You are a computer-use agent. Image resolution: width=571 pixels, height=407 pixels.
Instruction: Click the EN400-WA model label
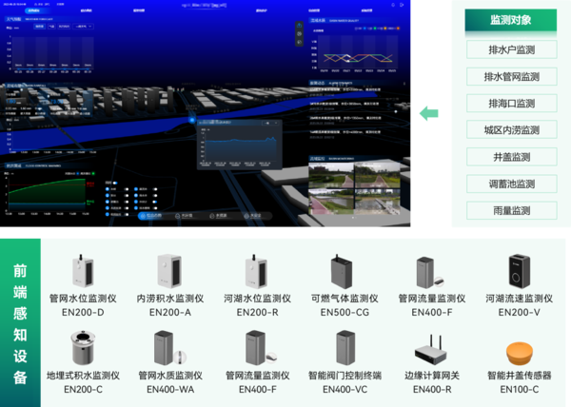pos(170,390)
